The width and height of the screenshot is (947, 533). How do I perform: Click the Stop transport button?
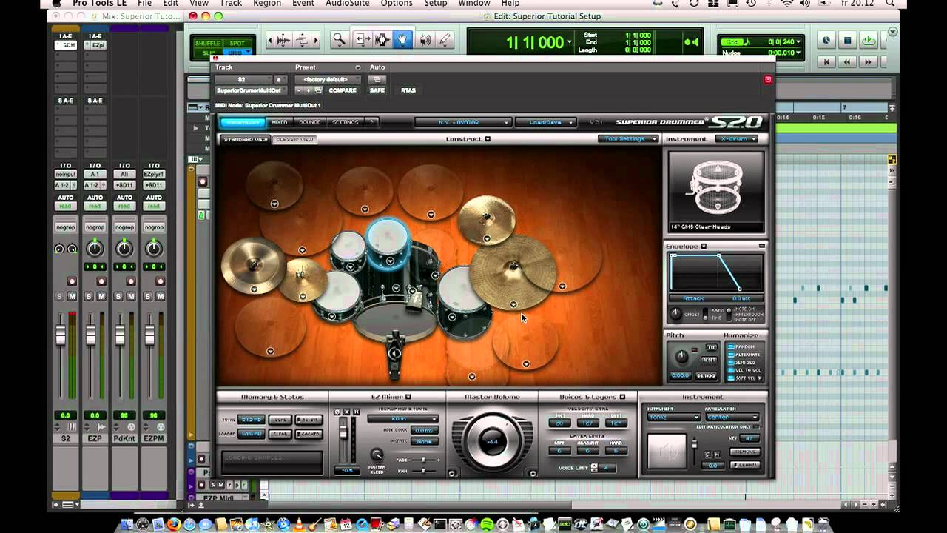tap(848, 41)
